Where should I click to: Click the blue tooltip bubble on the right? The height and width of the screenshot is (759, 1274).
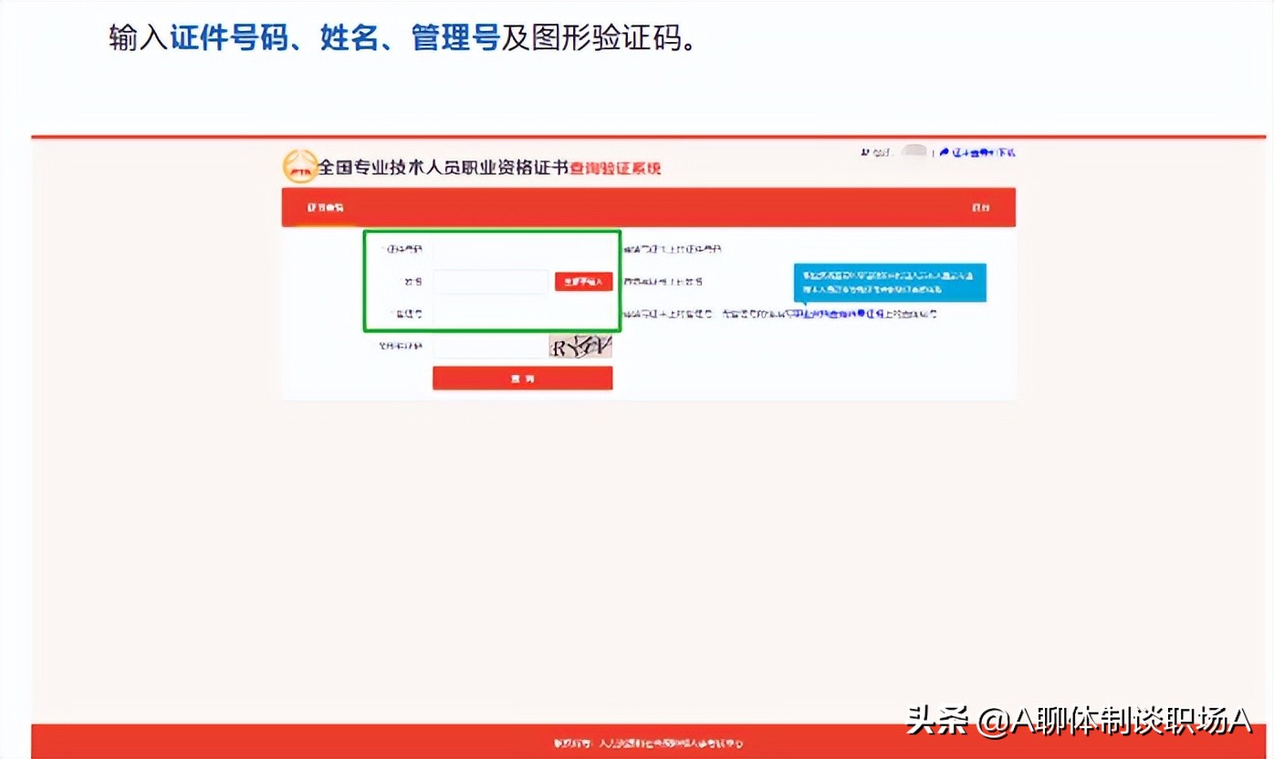click(x=890, y=283)
